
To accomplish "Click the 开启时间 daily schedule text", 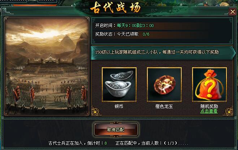I will (125, 26).
